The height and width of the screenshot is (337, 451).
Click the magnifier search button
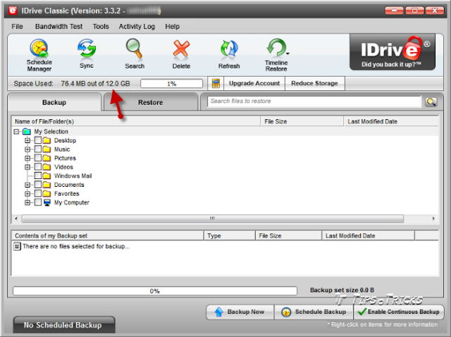point(431,102)
